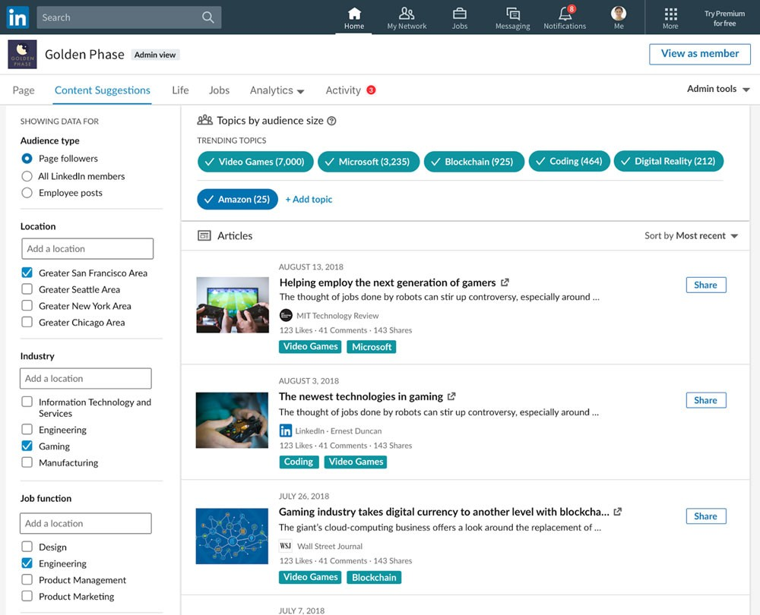
Task: Check Information Technology and Services industry
Action: click(27, 402)
